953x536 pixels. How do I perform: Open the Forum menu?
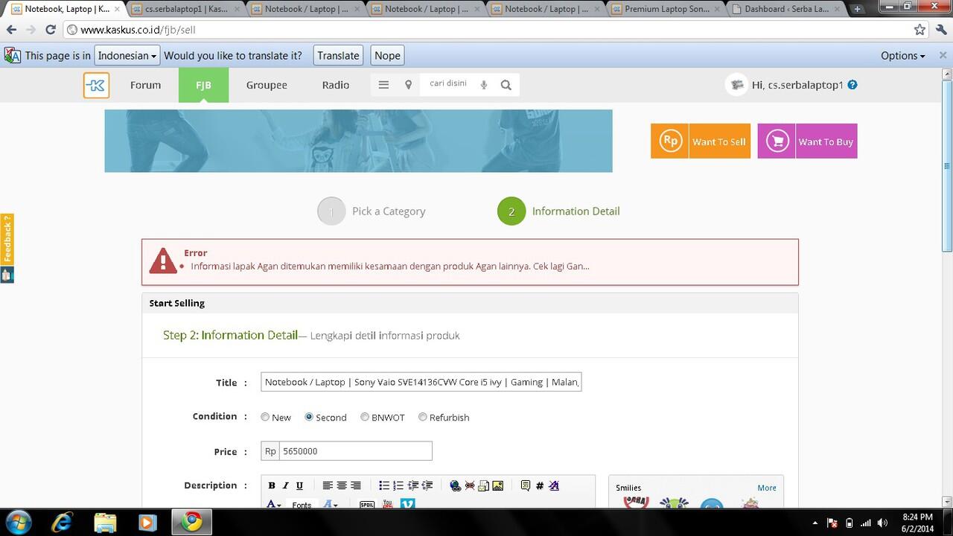[x=145, y=85]
